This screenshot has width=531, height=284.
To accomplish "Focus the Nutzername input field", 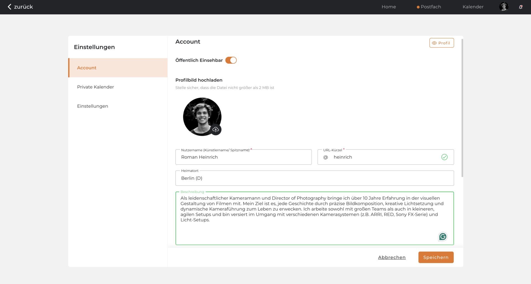I will [243, 157].
